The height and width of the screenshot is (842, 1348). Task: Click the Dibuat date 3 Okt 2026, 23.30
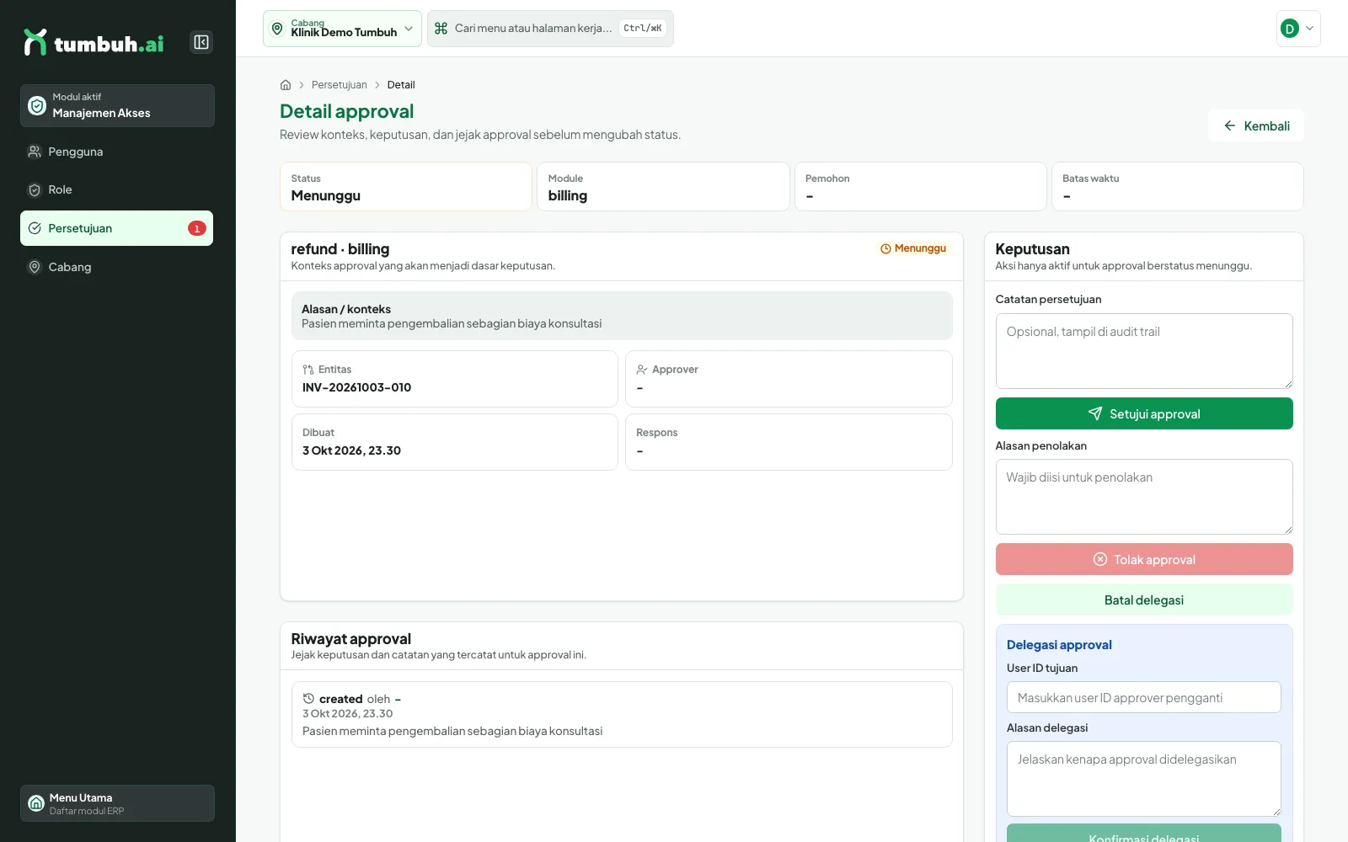(352, 450)
